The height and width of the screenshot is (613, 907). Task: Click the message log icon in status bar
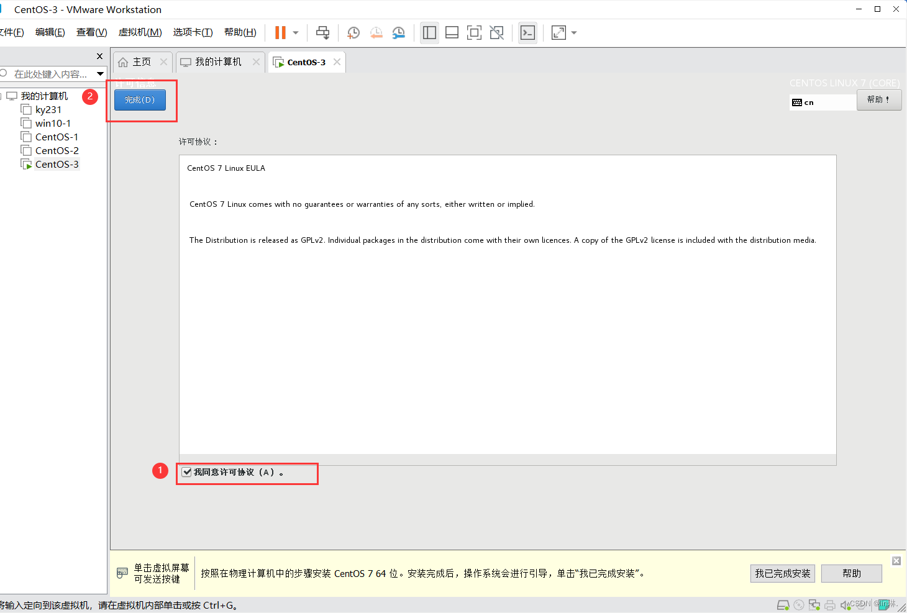pos(883,604)
